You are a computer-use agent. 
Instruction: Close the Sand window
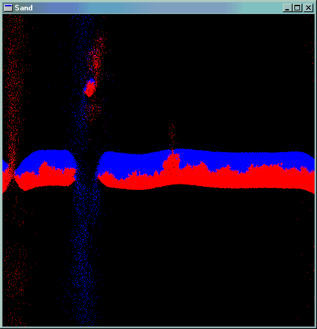(x=308, y=8)
